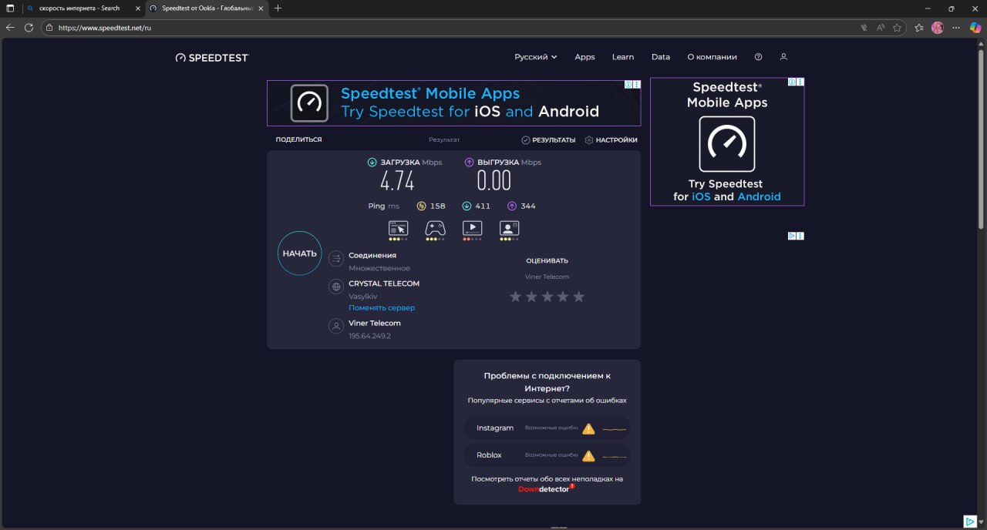Click the Поменять сервер link
Image resolution: width=987 pixels, height=530 pixels.
(x=382, y=307)
